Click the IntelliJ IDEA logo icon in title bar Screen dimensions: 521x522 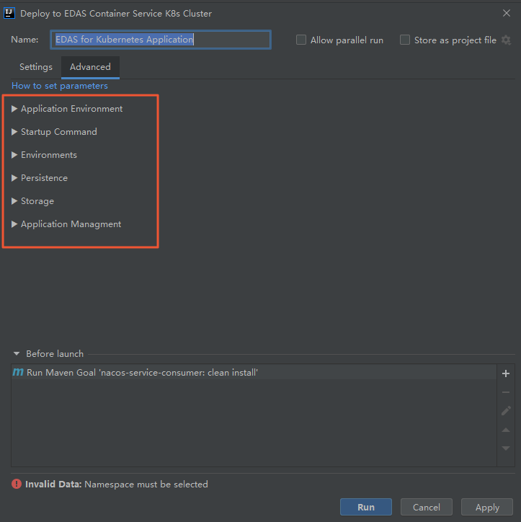coord(9,13)
